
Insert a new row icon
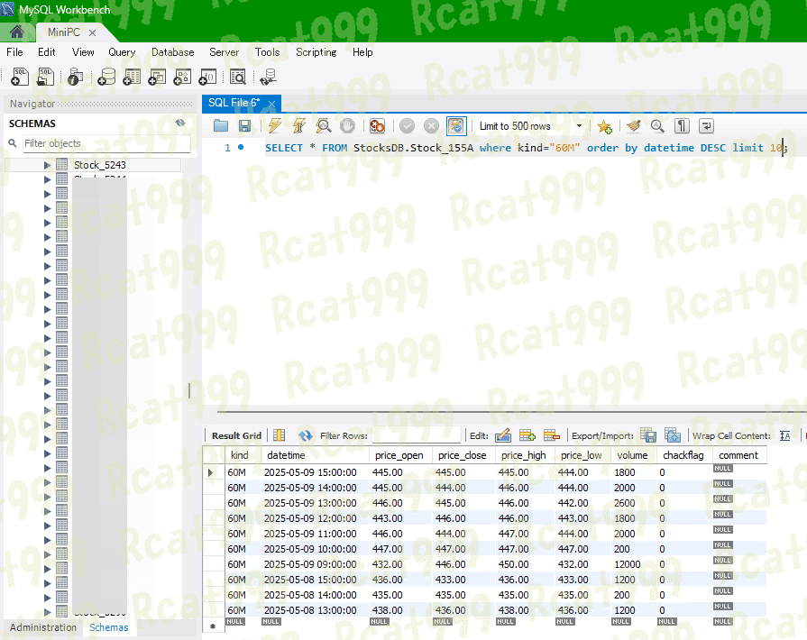pos(527,435)
